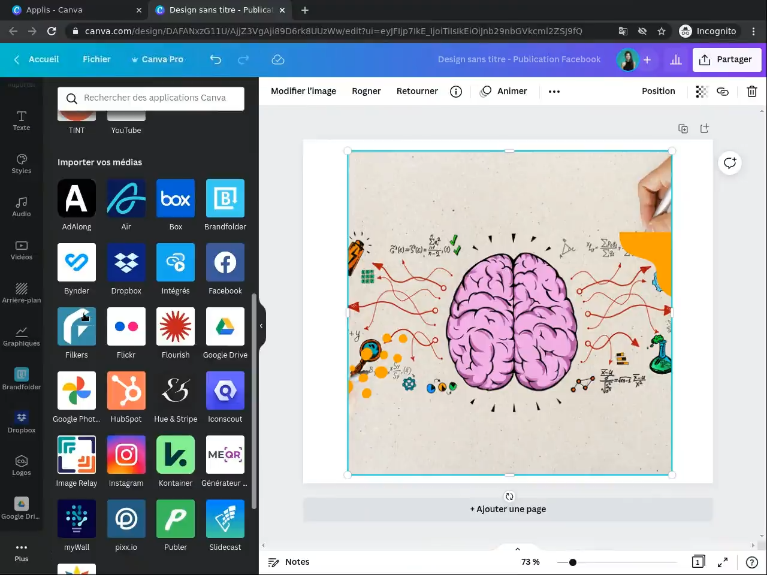Go back to Accueil

pyautogui.click(x=37, y=59)
